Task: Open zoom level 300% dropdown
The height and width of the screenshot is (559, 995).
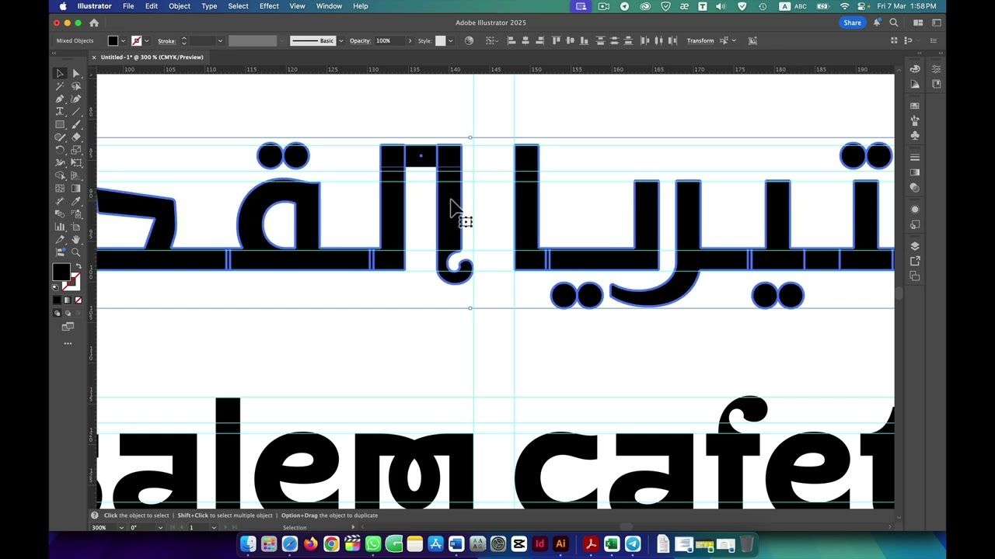Action: pyautogui.click(x=120, y=527)
